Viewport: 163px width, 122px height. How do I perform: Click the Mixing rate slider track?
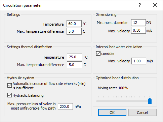pyautogui.click(x=123, y=101)
